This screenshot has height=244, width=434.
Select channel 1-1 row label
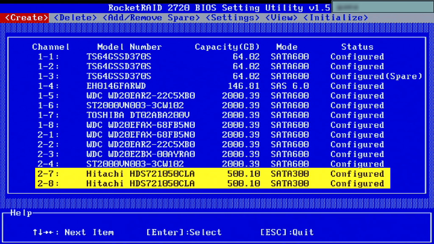click(x=48, y=57)
